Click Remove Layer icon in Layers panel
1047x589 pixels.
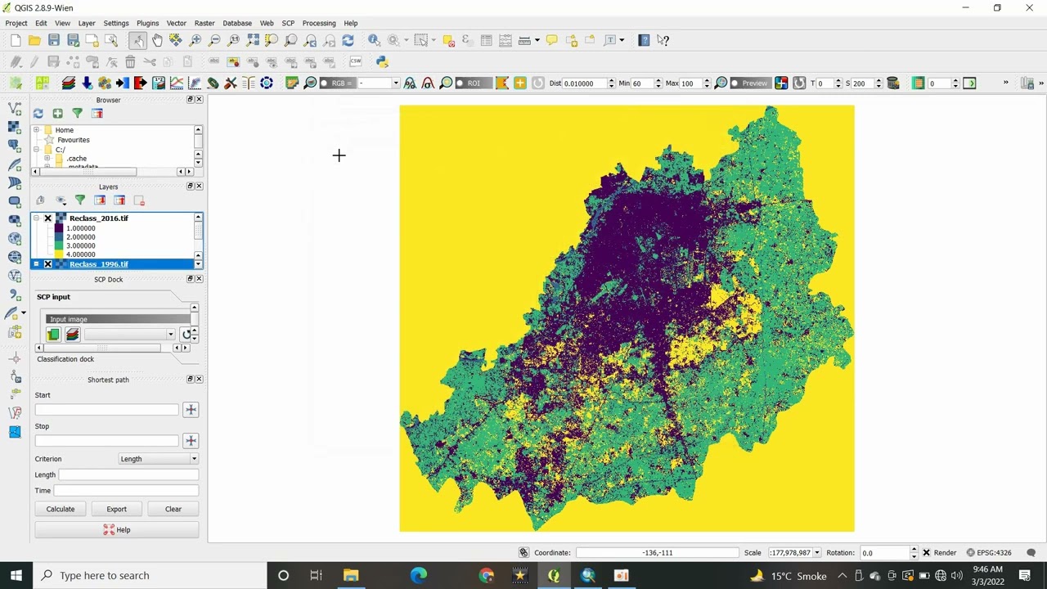pos(139,200)
